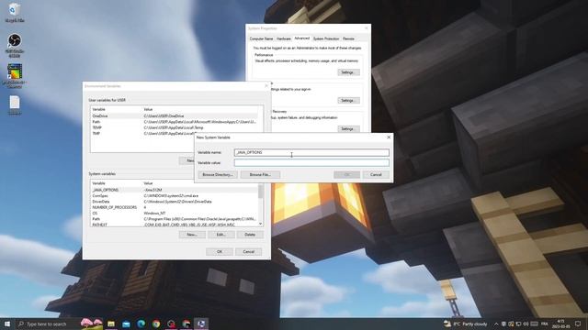588x330 pixels.
Task: Switch to System Protection tab
Action: (x=326, y=38)
